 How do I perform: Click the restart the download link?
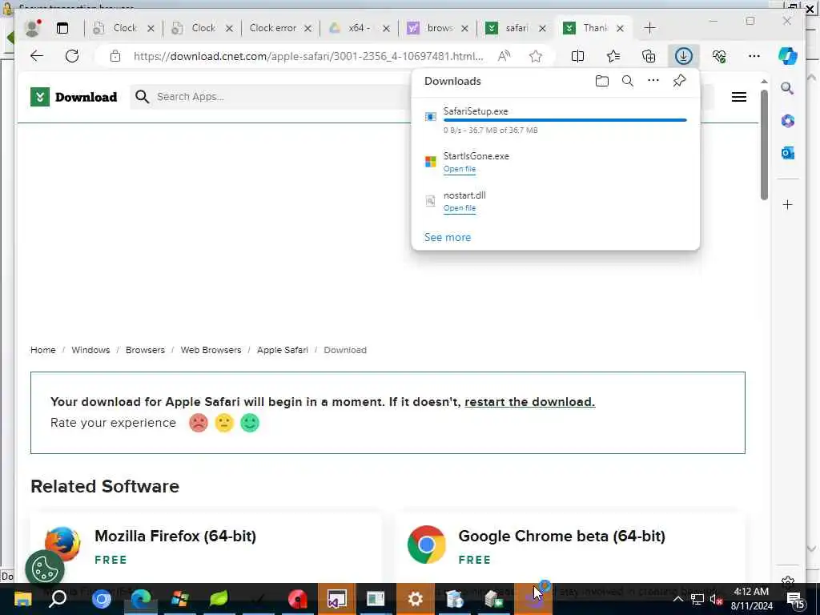click(x=530, y=402)
